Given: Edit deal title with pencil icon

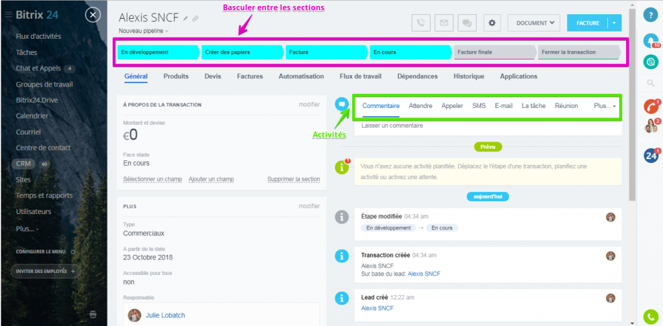Looking at the screenshot, I should click(186, 19).
